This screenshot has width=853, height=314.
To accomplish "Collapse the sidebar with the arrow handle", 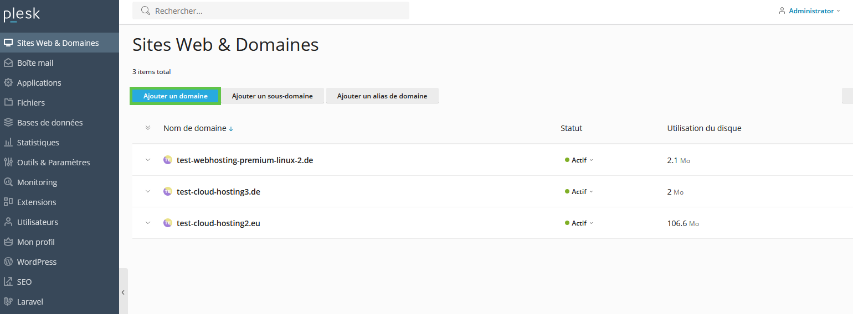I will point(123,292).
